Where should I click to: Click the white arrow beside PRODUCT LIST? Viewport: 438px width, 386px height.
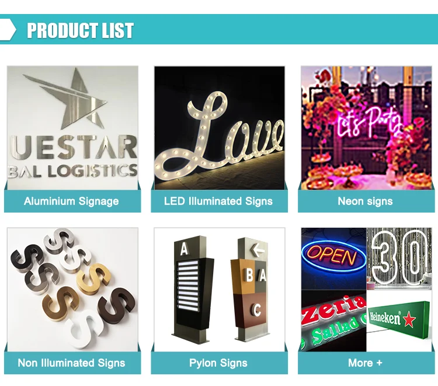coord(8,30)
